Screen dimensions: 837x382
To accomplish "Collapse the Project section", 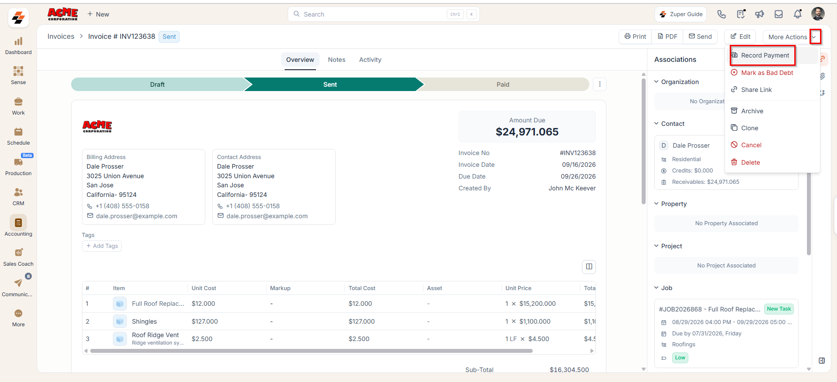I will click(x=657, y=246).
